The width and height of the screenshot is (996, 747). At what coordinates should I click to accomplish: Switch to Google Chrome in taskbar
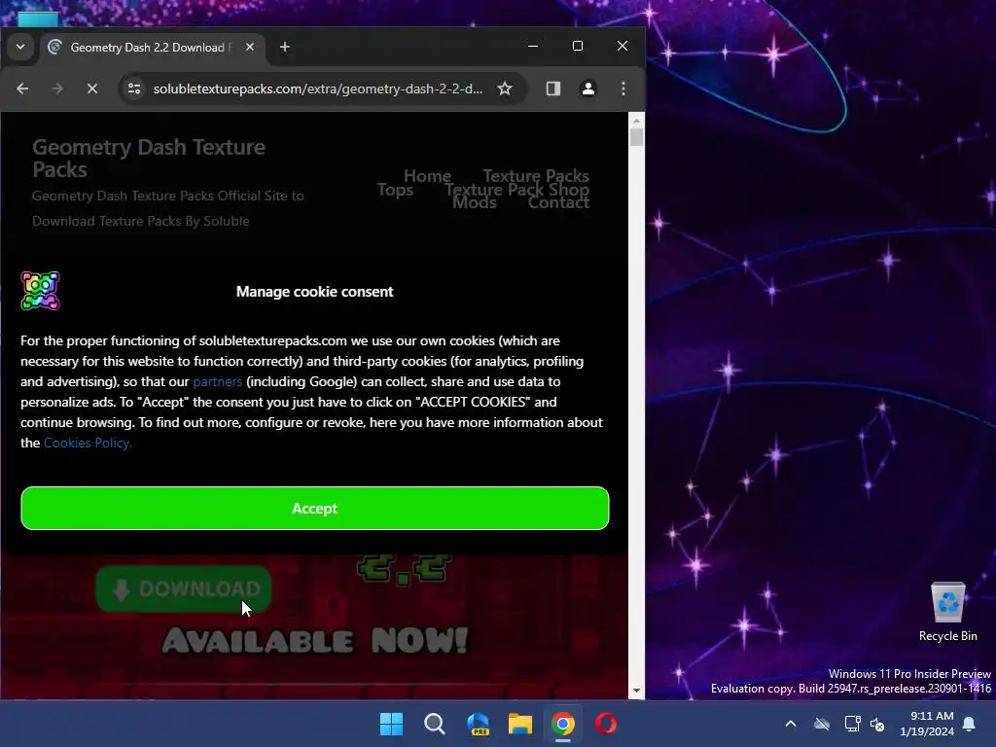click(563, 724)
